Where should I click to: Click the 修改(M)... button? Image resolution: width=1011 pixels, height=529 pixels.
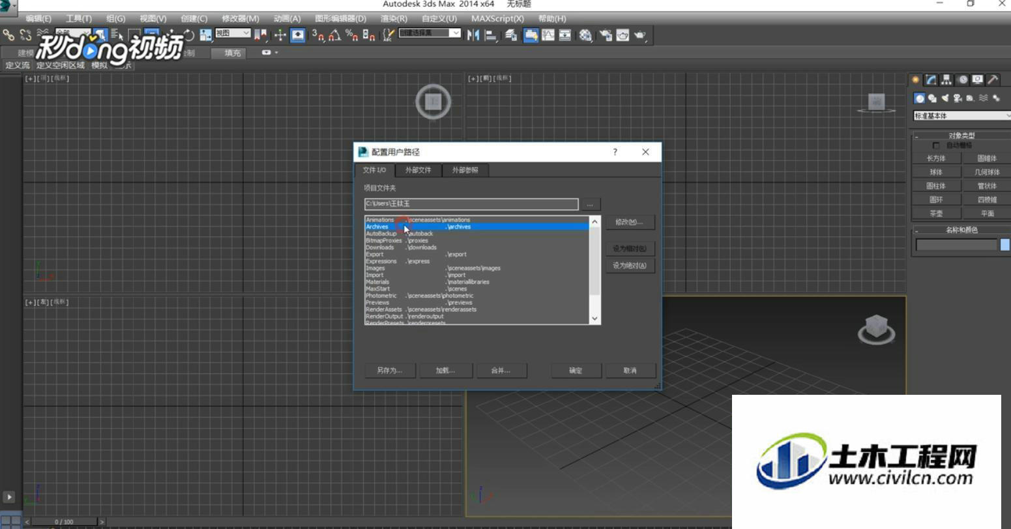tap(629, 222)
